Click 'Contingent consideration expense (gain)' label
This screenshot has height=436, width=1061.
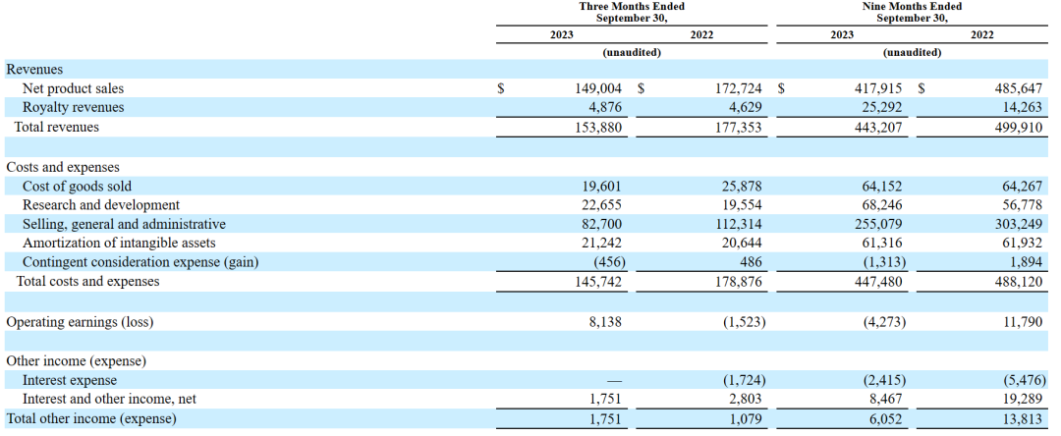140,262
